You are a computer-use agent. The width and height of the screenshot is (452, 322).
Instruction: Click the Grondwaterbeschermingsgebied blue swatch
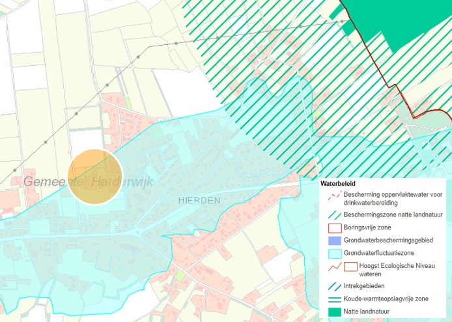pyautogui.click(x=335, y=241)
